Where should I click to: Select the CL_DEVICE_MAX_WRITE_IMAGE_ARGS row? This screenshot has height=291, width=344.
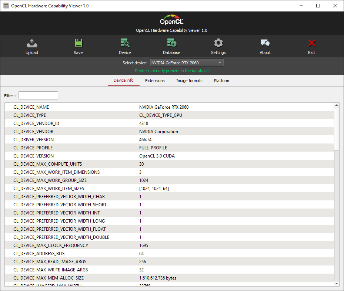pyautogui.click(x=169, y=270)
